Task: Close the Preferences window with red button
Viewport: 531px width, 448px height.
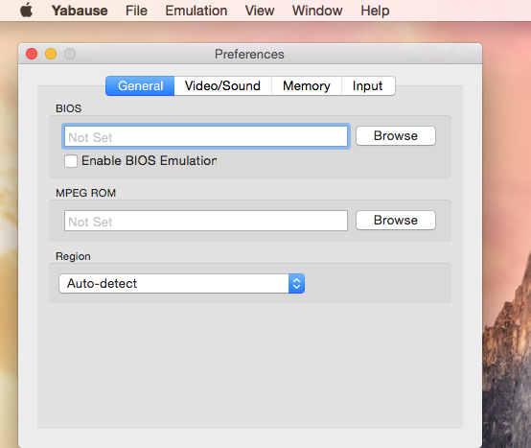Action: pos(32,54)
